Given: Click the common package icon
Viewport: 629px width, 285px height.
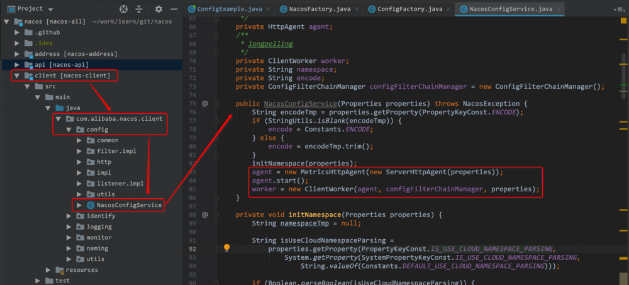Looking at the screenshot, I should click(x=90, y=140).
